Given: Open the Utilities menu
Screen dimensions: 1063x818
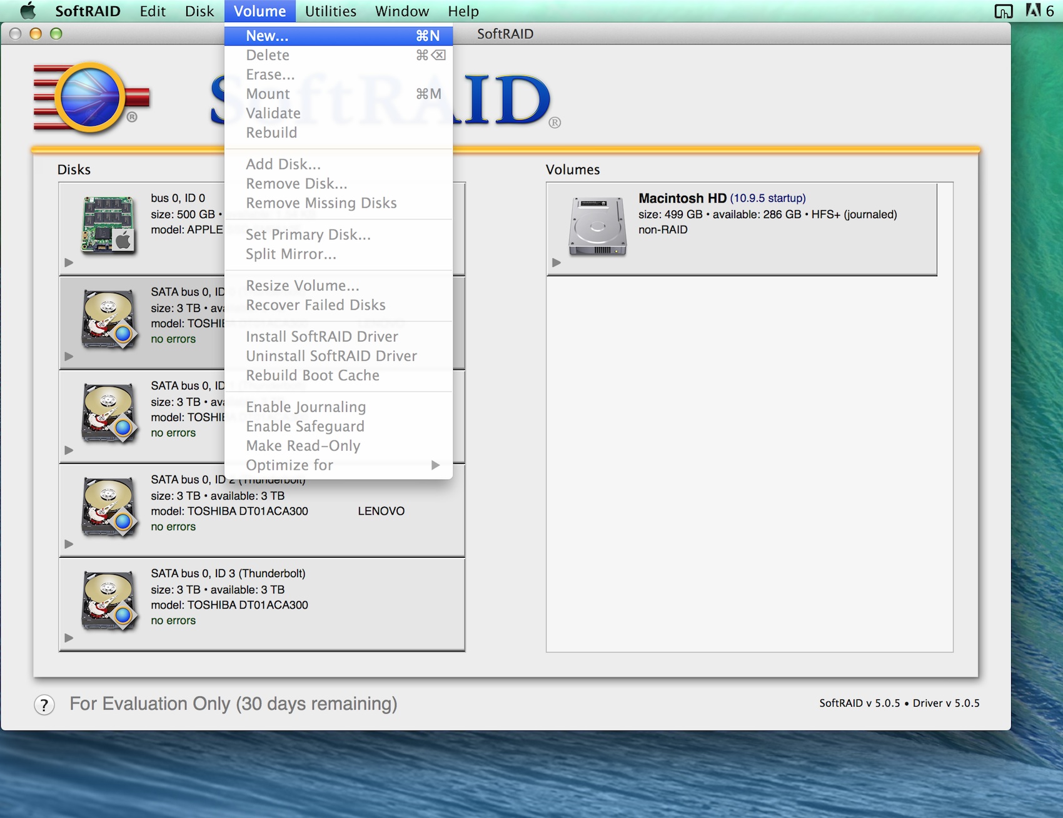Looking at the screenshot, I should coord(330,11).
